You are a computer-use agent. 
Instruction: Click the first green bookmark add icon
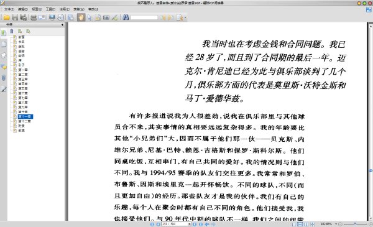click(x=20, y=31)
